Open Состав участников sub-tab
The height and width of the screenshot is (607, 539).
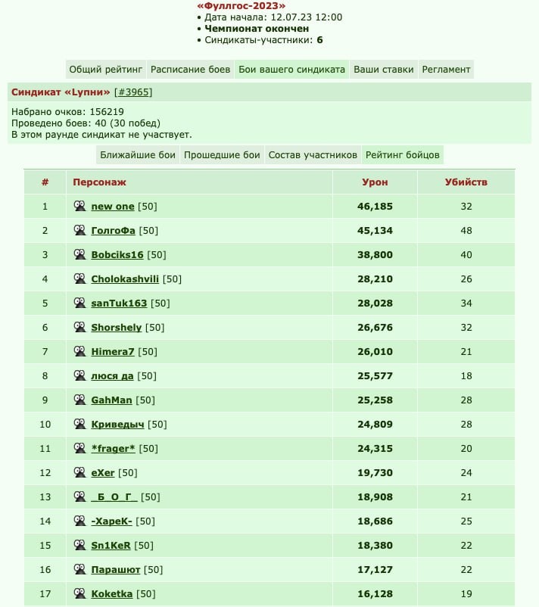click(313, 155)
